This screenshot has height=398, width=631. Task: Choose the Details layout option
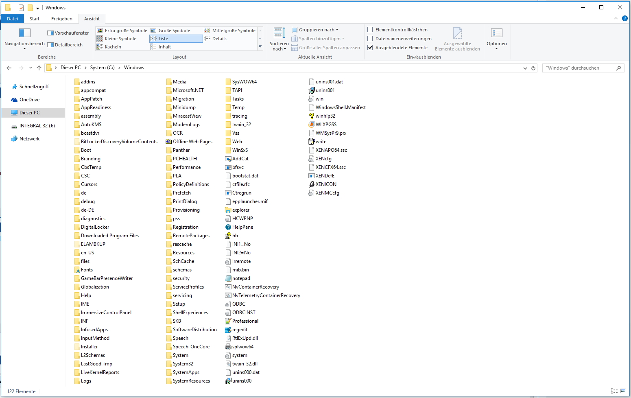click(215, 39)
